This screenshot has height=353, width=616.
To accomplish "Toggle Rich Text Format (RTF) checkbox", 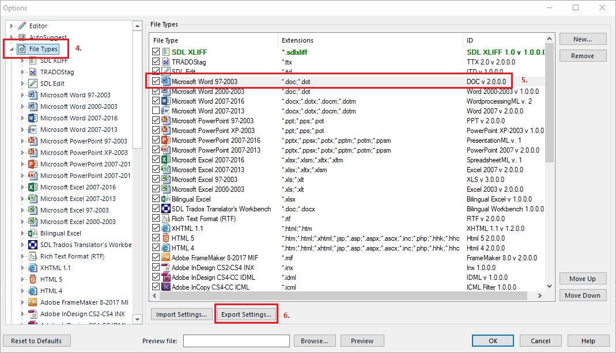I will (156, 218).
